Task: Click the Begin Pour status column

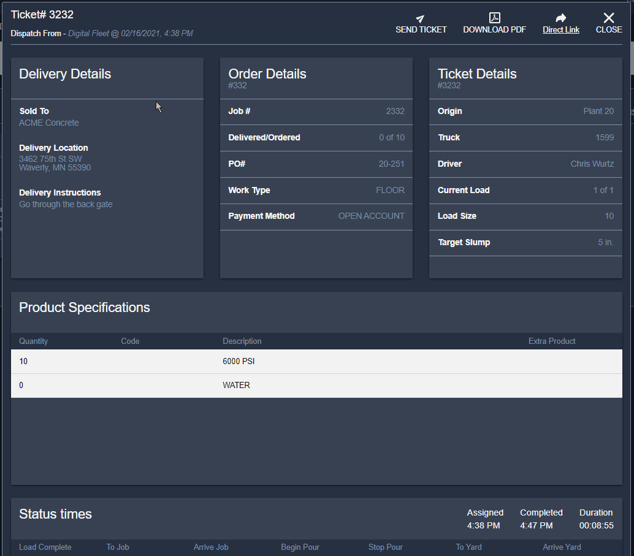Action: pos(300,547)
